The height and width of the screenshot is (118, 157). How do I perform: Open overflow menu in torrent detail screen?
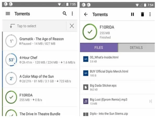click(x=150, y=14)
